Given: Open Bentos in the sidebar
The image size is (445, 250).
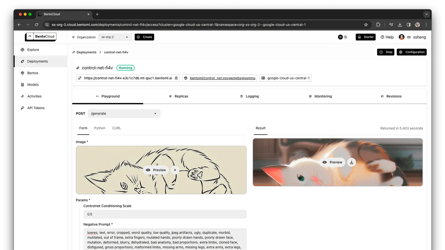Looking at the screenshot, I should point(33,73).
